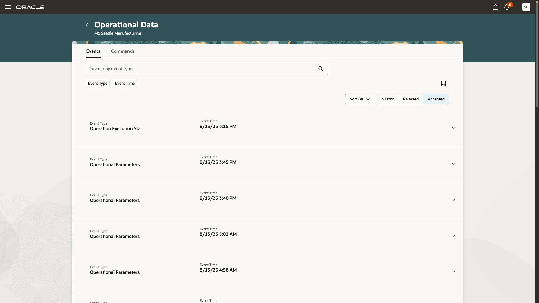Expand the 8/13/25 3:45 PM Operational Parameters event

(x=454, y=164)
